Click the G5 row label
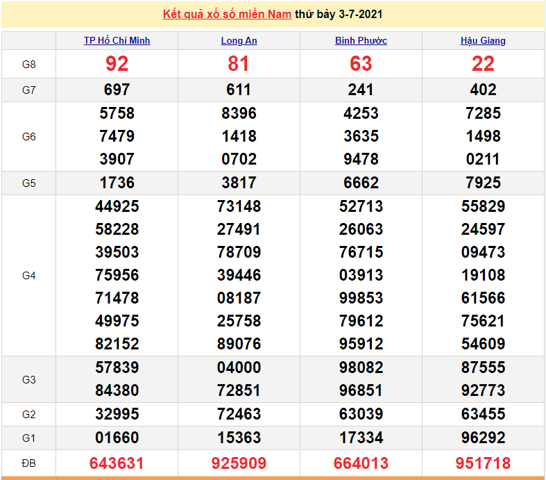This screenshot has width=546, height=480. click(x=29, y=183)
